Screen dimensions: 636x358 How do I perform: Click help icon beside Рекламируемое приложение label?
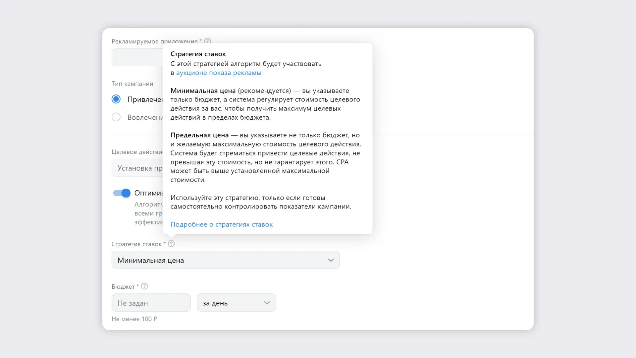(207, 41)
